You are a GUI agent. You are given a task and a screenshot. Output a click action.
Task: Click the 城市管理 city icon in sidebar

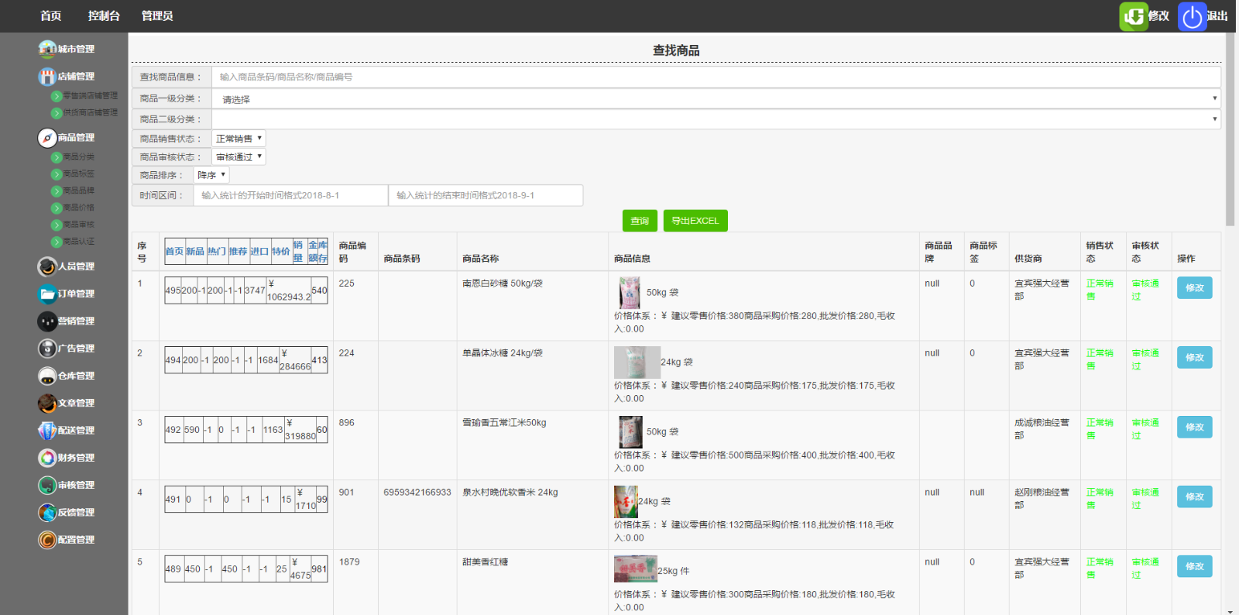(x=47, y=49)
